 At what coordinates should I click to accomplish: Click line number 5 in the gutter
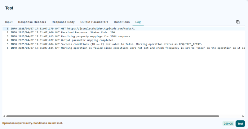point(7,44)
